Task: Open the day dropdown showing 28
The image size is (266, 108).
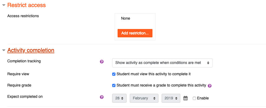Action: pyautogui.click(x=119, y=98)
